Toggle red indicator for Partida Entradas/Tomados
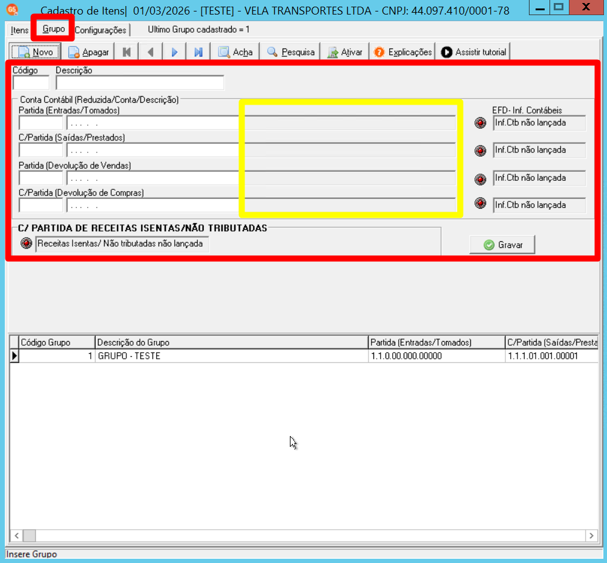 point(481,123)
